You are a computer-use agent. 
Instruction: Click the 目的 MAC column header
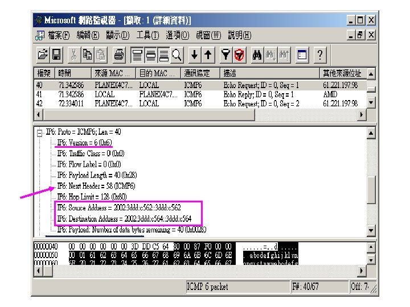tap(158, 73)
